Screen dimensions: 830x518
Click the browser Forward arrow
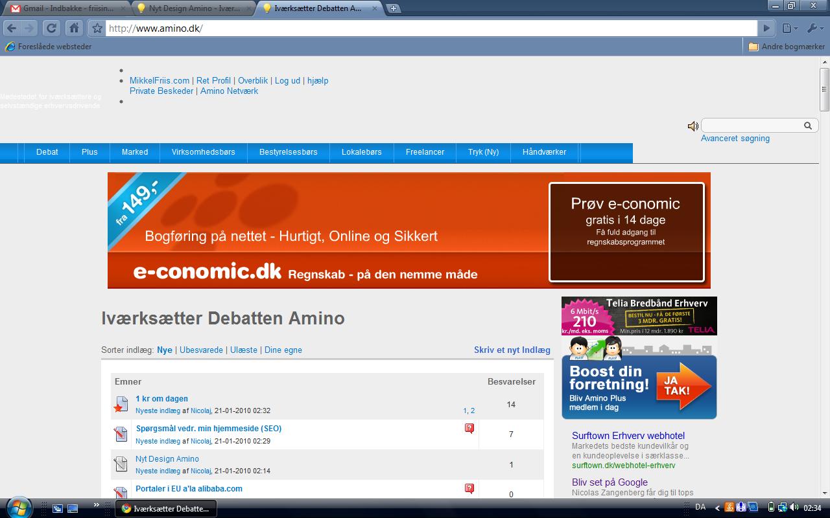[29, 28]
